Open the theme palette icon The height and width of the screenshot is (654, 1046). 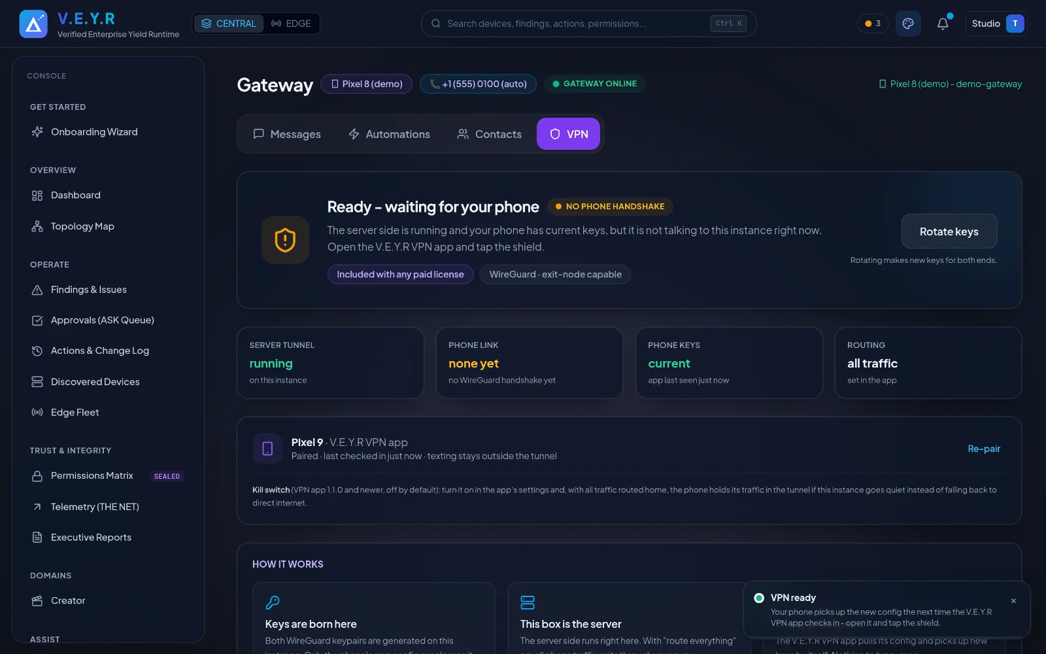point(908,24)
